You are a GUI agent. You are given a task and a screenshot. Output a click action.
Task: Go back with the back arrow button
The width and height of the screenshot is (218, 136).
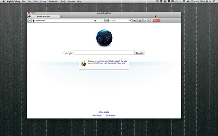tap(30, 20)
